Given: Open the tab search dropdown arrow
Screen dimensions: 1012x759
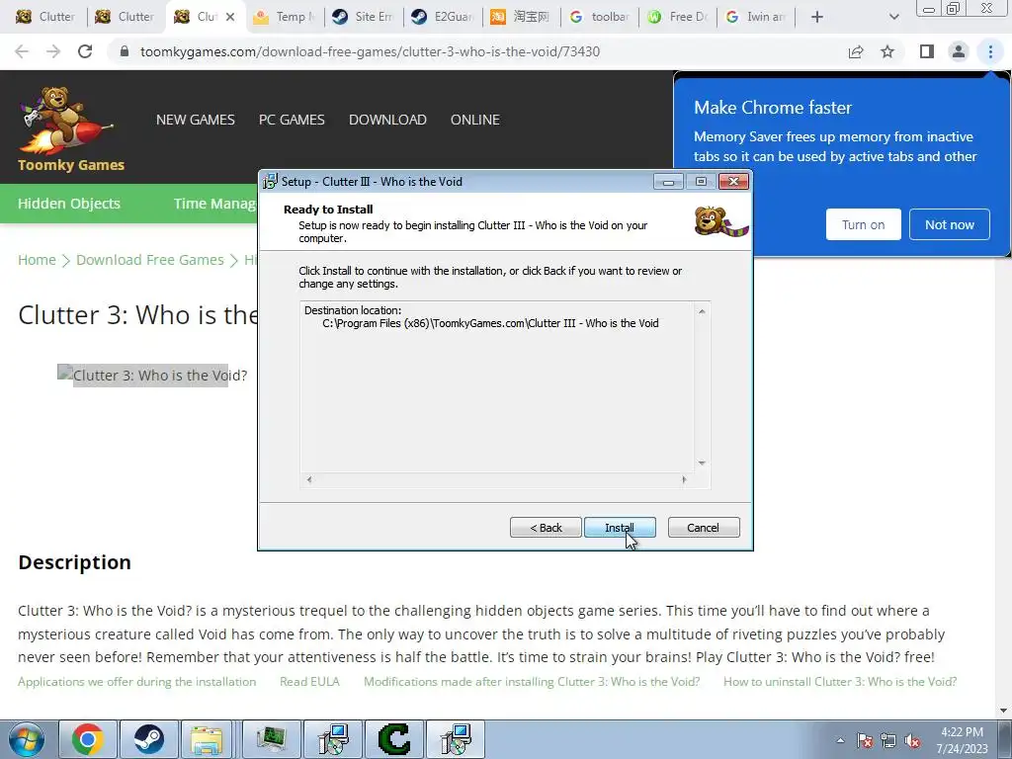Looking at the screenshot, I should point(893,17).
